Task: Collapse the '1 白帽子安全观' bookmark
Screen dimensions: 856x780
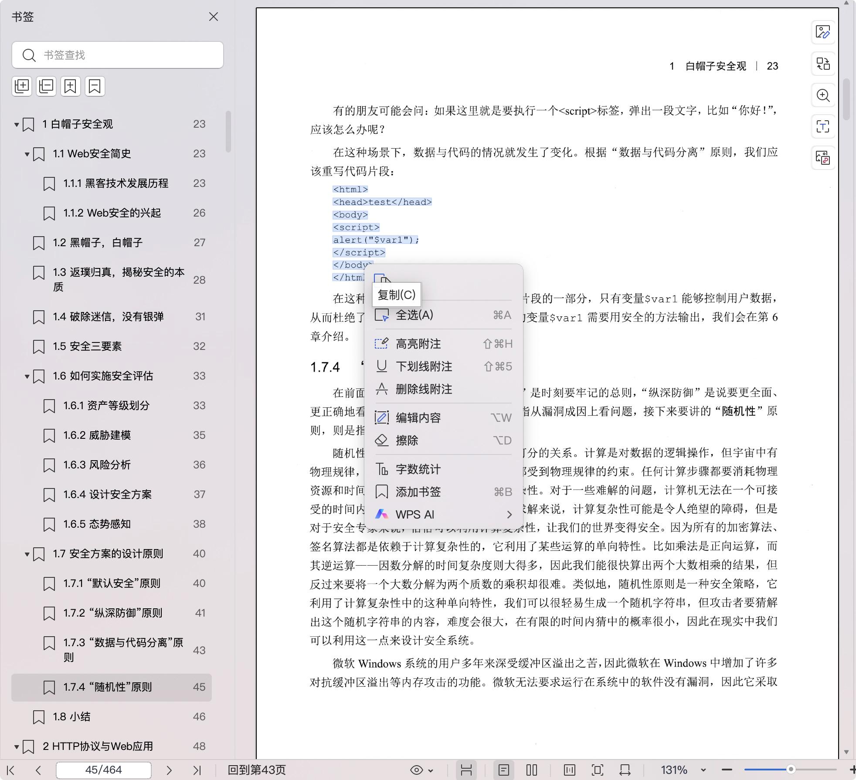Action: click(x=17, y=125)
